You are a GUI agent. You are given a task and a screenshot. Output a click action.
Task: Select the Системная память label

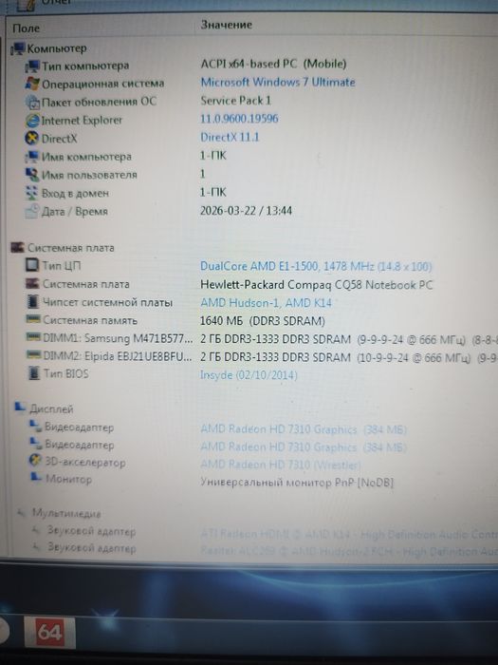(90, 320)
